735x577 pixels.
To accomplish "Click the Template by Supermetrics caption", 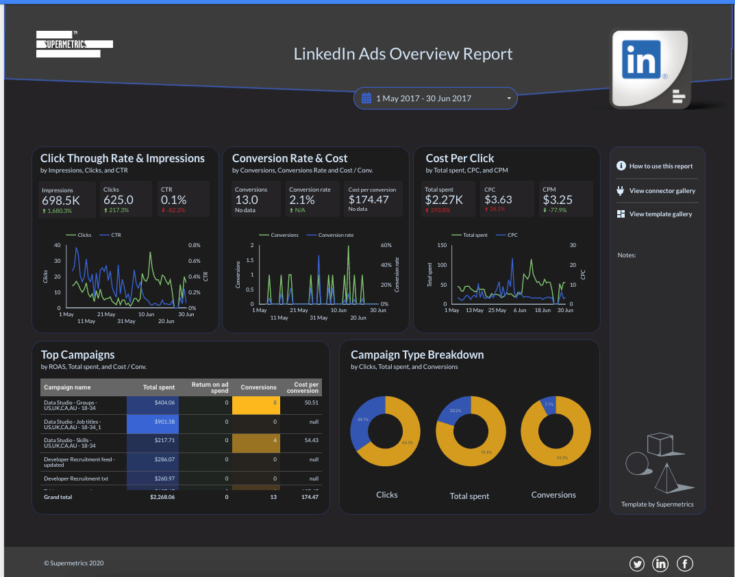I will tap(657, 504).
